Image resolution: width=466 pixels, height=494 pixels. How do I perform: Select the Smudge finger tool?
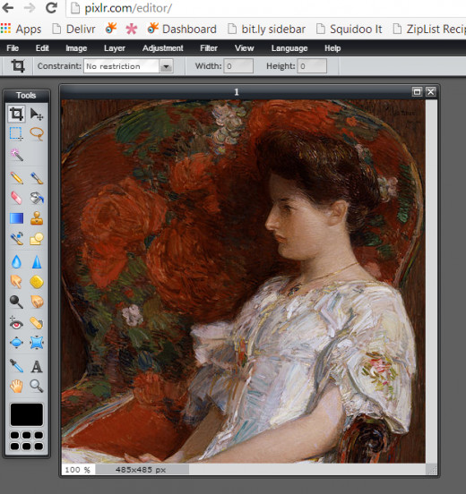[x=16, y=281]
